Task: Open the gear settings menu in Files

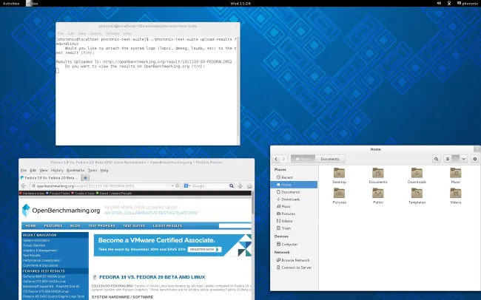Action: click(x=475, y=159)
